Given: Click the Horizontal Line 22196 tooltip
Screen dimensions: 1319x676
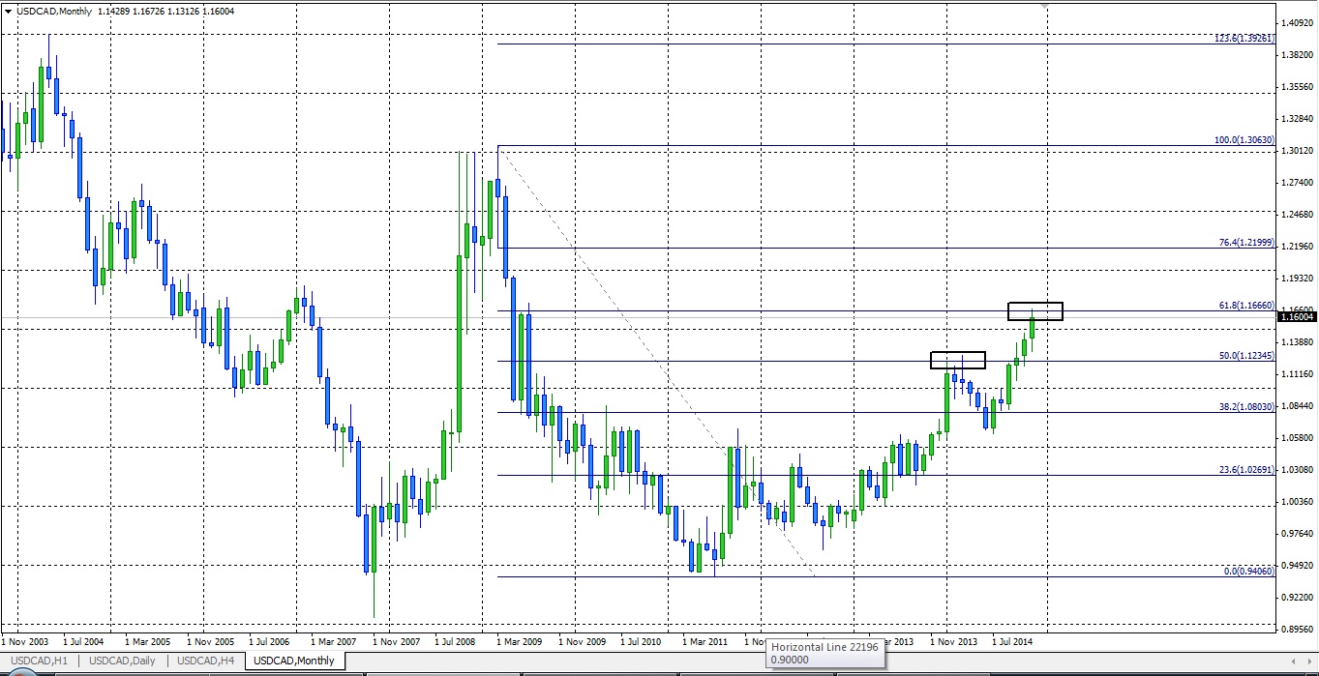Looking at the screenshot, I should [824, 653].
